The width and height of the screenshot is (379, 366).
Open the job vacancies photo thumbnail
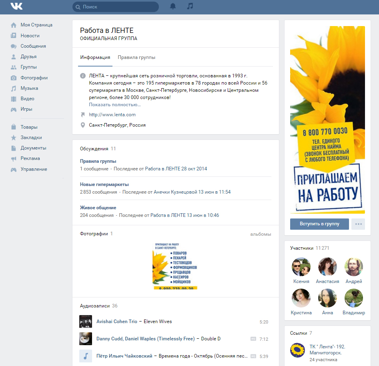click(x=175, y=266)
